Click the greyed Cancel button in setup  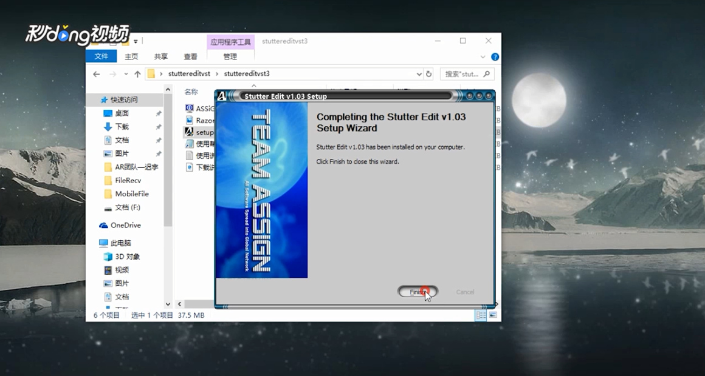[x=465, y=292]
